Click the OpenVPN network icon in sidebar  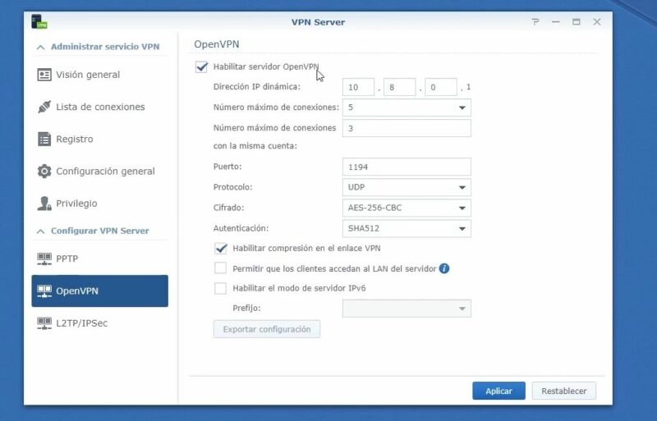coord(44,291)
